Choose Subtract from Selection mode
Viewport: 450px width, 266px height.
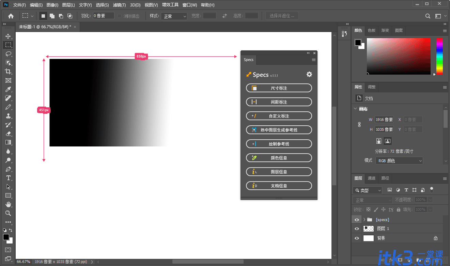click(x=61, y=16)
